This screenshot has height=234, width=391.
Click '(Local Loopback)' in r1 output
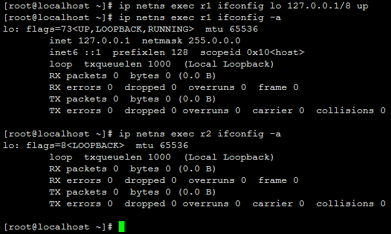pyautogui.click(x=229, y=64)
